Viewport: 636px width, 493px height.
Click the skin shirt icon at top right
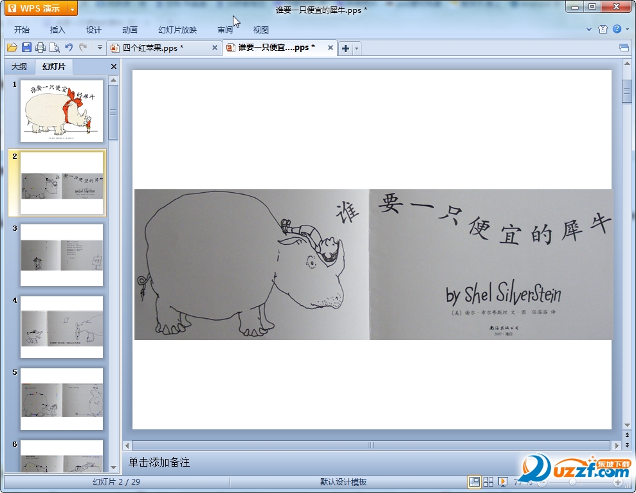603,29
